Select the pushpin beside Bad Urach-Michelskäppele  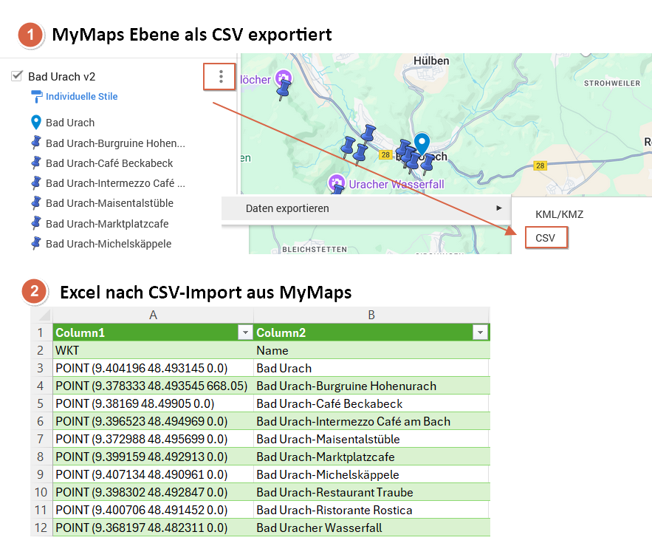tap(35, 243)
